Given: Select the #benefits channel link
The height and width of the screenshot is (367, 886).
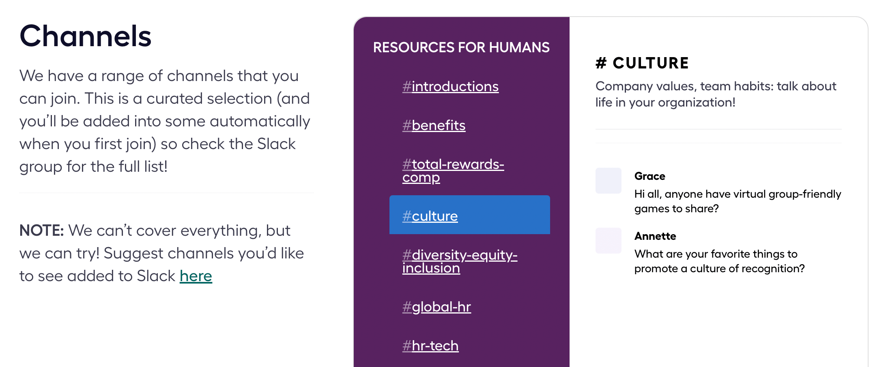Looking at the screenshot, I should click(x=434, y=125).
